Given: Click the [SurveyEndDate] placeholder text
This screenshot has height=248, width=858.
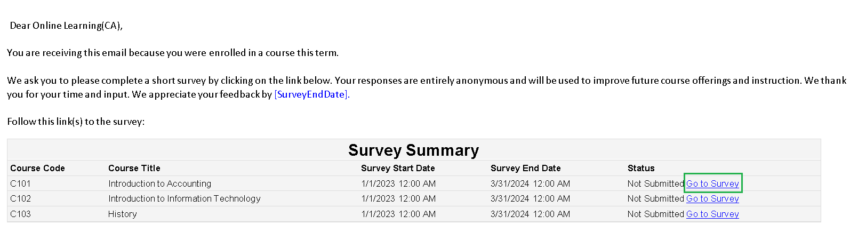Looking at the screenshot, I should 310,94.
